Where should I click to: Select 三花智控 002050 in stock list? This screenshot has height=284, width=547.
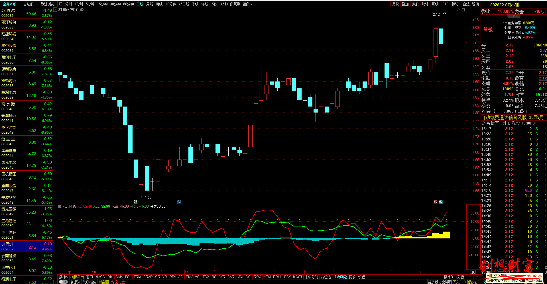[x=27, y=223]
